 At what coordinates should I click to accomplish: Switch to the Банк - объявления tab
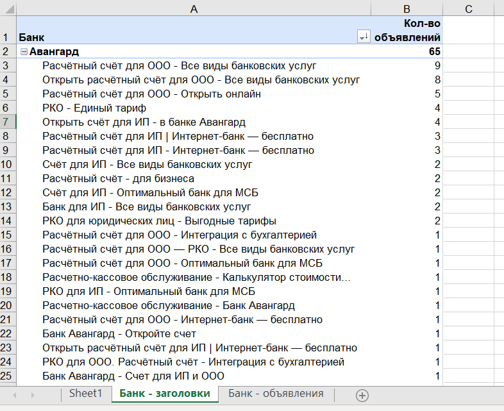click(276, 393)
